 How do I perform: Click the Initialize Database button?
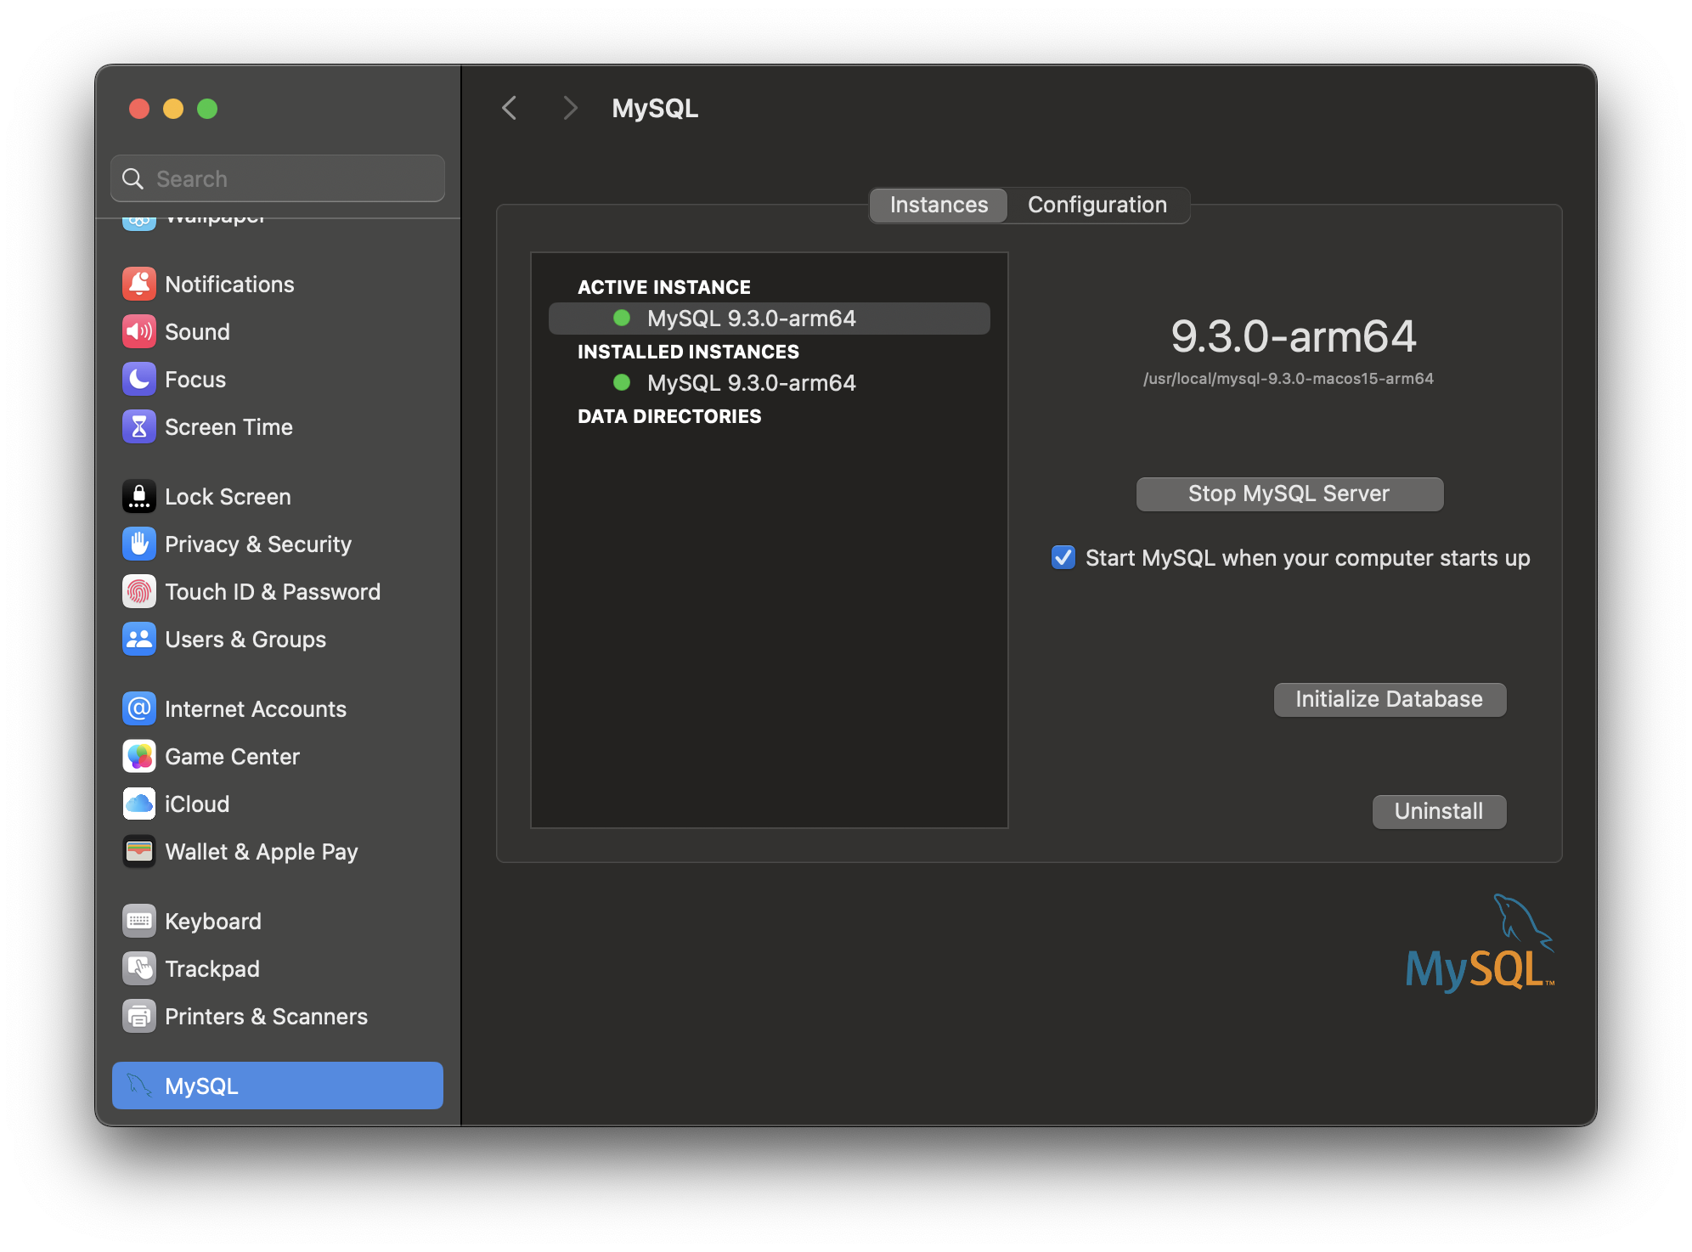coord(1389,700)
